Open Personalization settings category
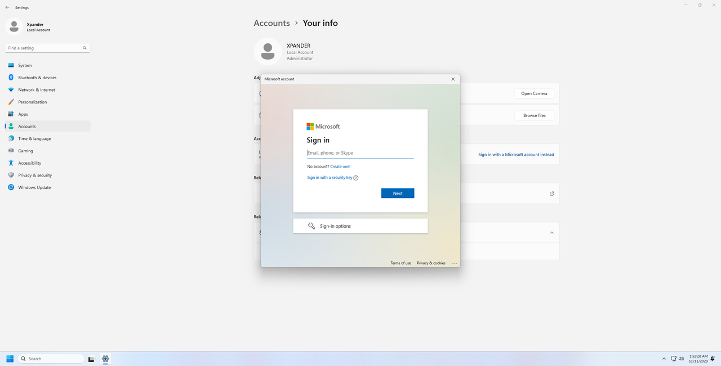Screen dimensions: 721x366 click(x=47, y=102)
